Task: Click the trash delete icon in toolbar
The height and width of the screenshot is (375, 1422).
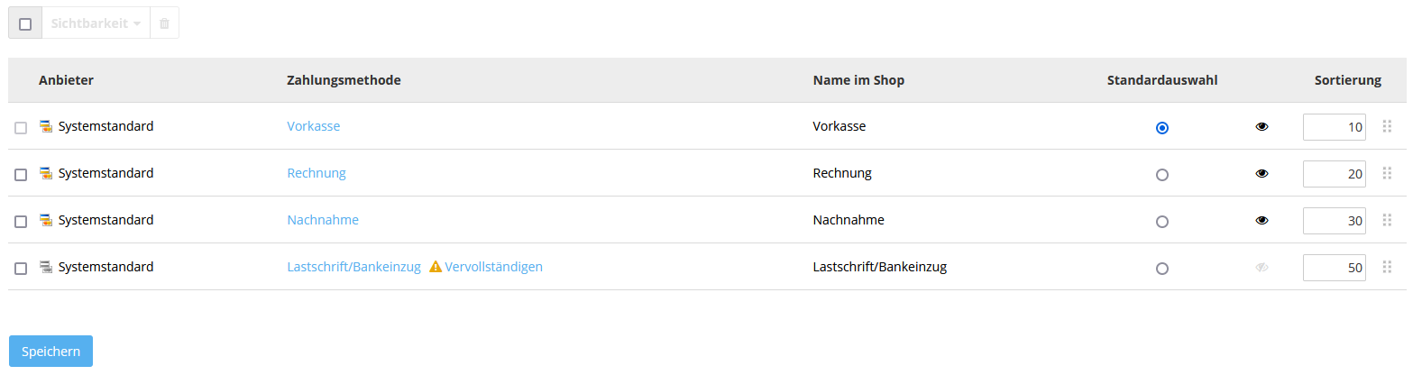Action: (164, 23)
